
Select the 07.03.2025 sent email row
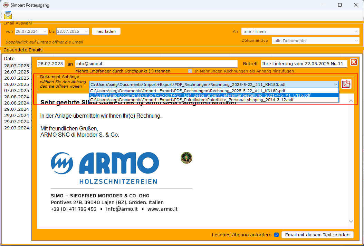(x=17, y=90)
